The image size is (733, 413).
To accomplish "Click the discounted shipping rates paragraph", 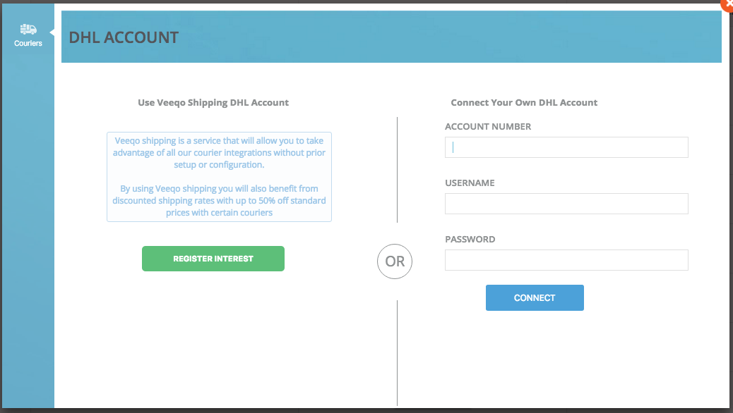I will coord(219,201).
